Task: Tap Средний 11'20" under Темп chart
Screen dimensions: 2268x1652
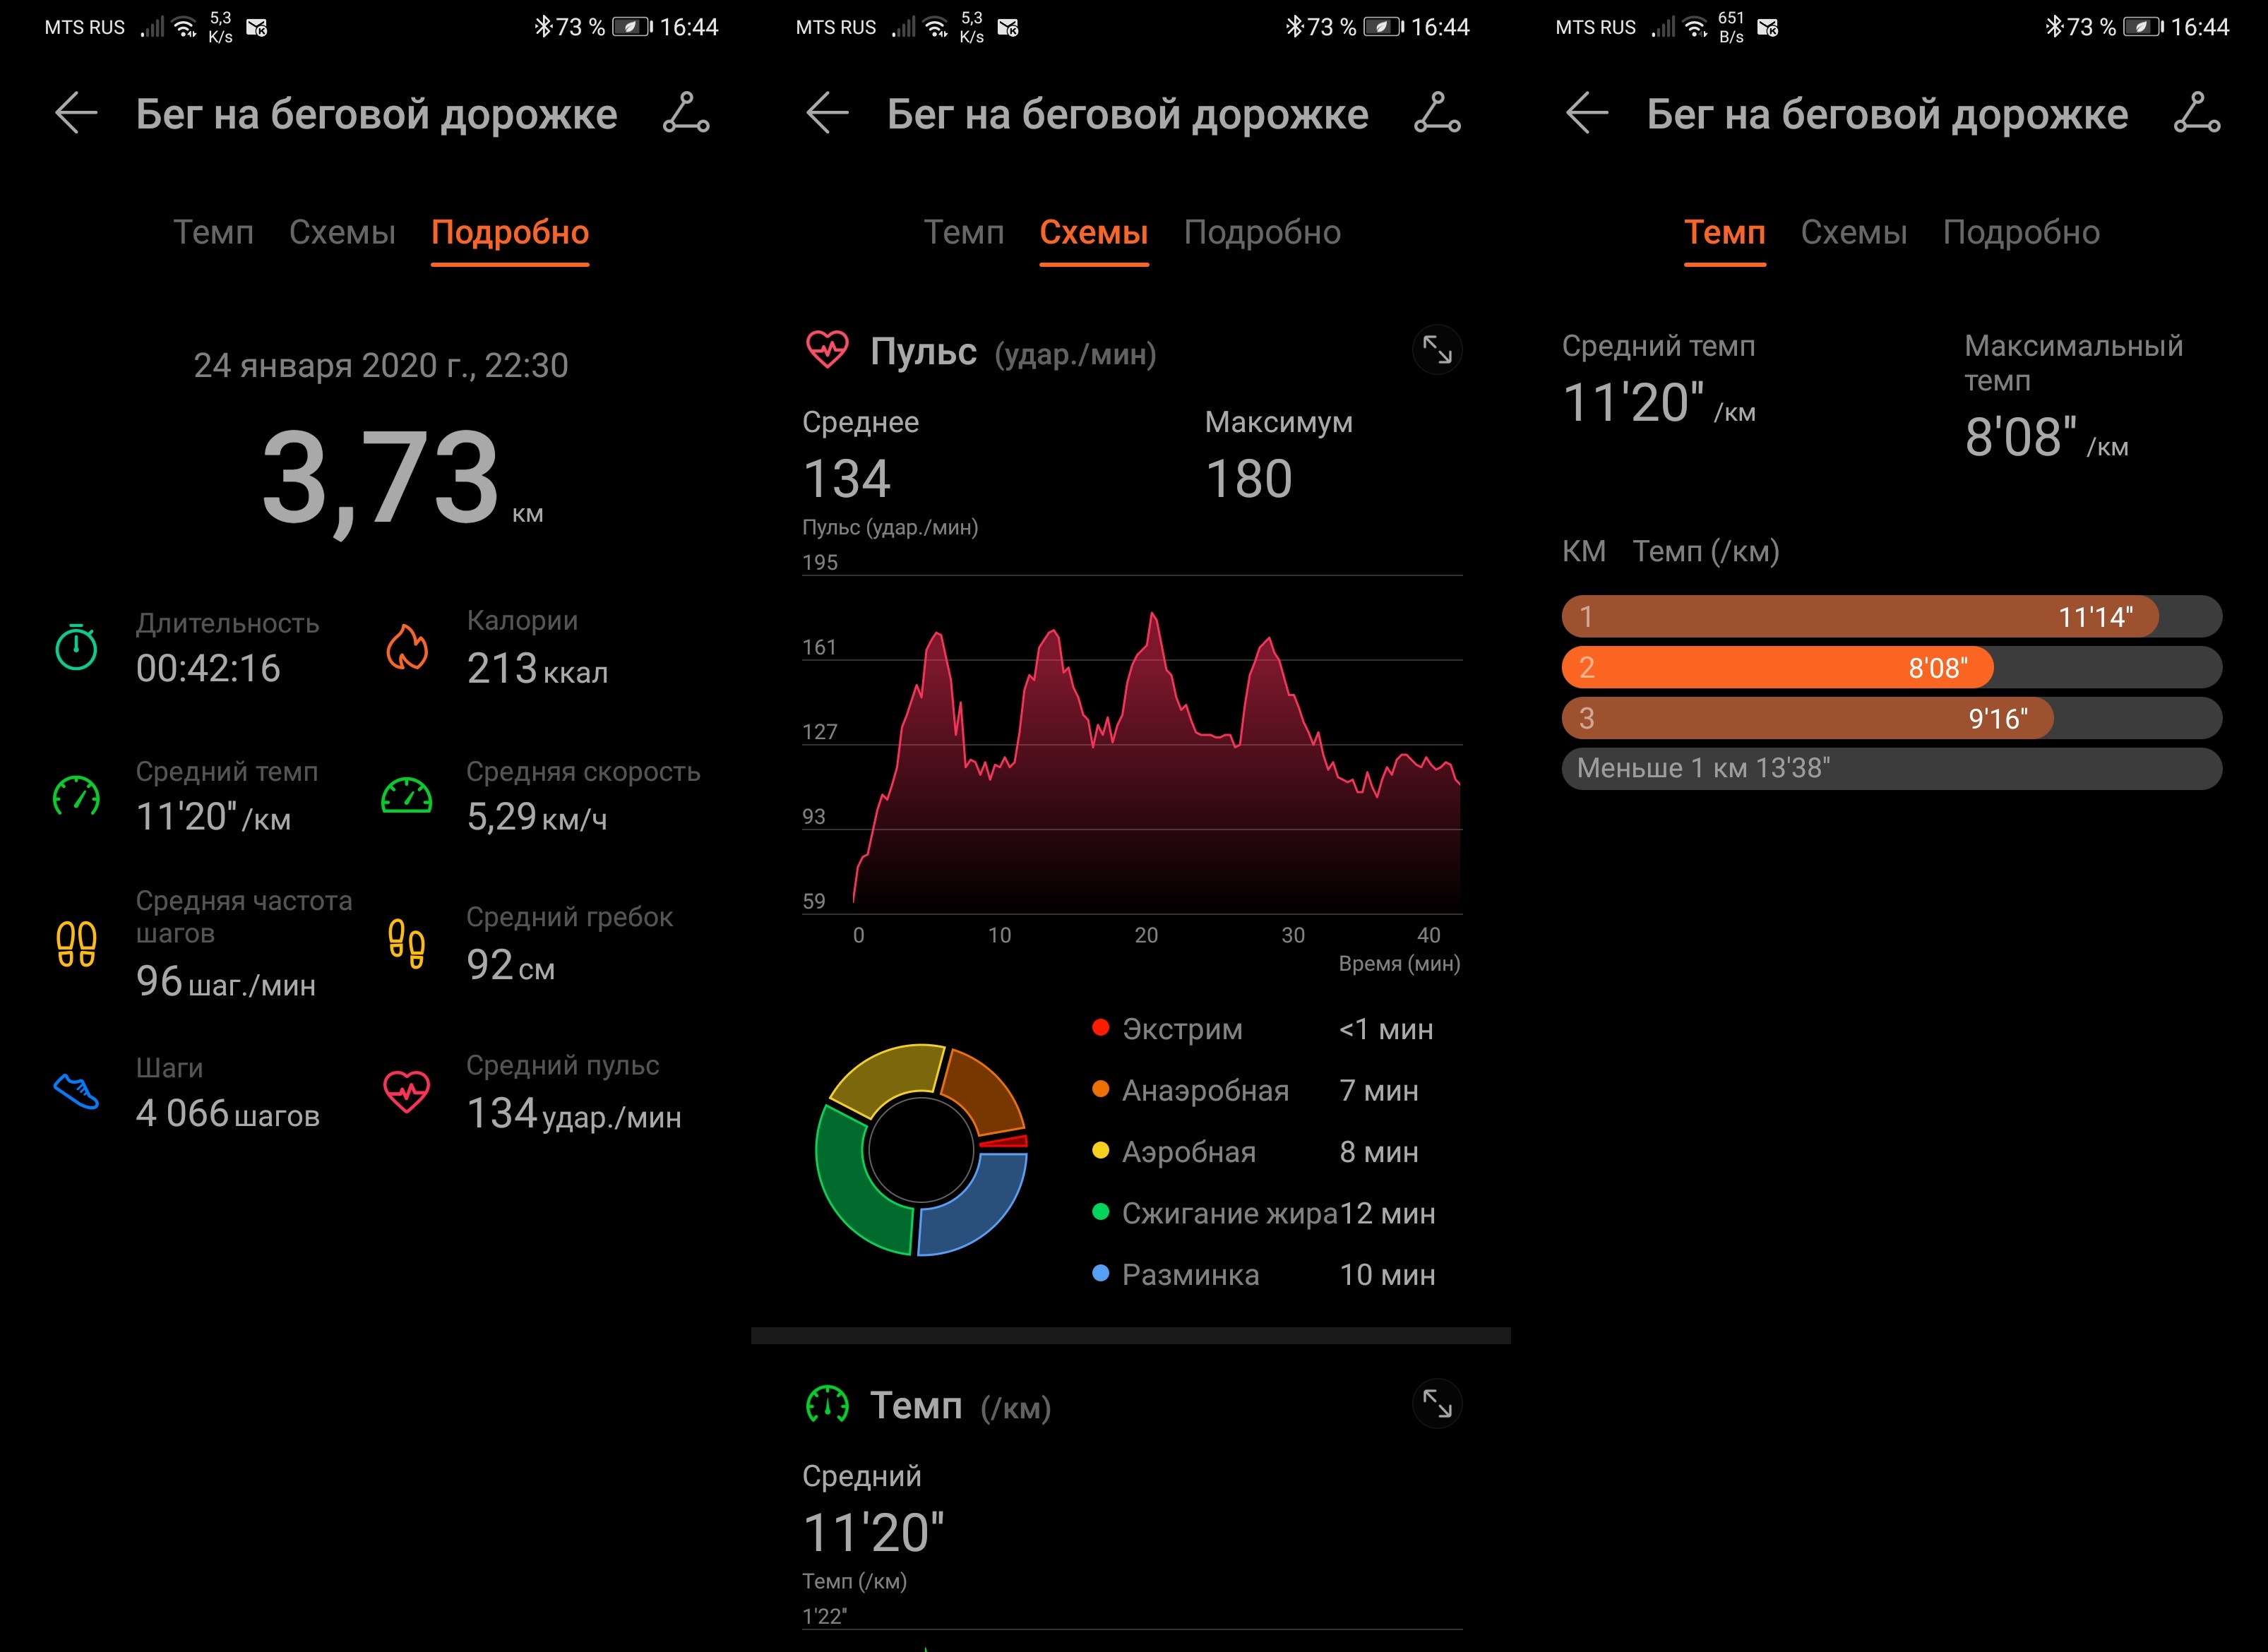Action: point(873,1533)
